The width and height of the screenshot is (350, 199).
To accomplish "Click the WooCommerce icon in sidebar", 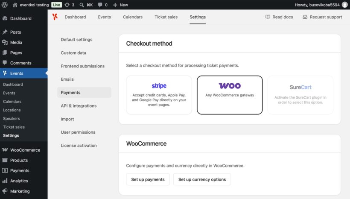I will pos(5,150).
